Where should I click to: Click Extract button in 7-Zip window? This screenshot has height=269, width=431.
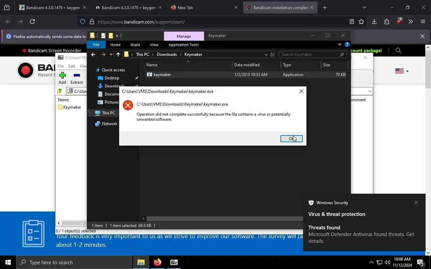tap(77, 78)
